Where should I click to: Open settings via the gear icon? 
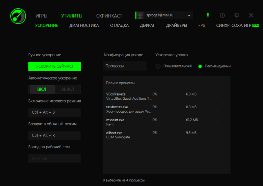tap(237, 15)
